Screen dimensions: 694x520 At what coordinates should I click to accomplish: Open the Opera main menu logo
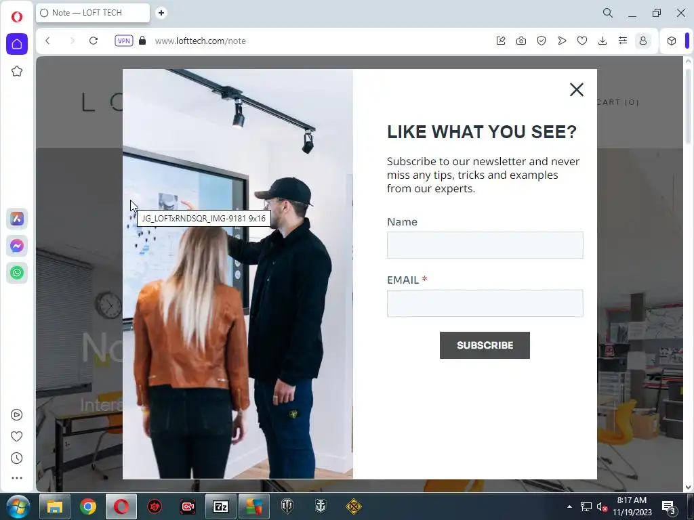(x=17, y=17)
